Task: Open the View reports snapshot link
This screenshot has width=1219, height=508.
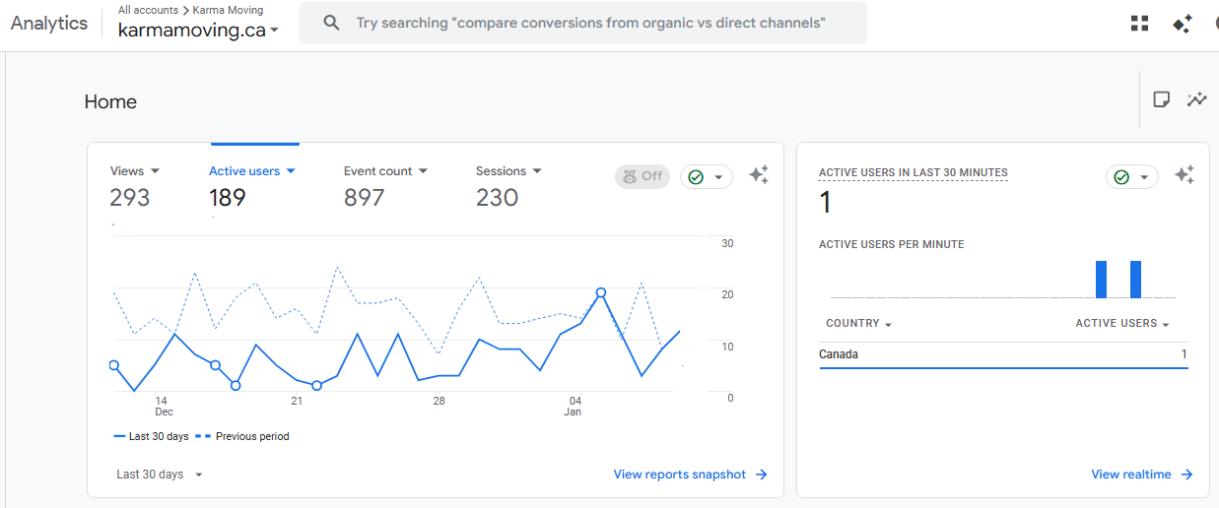Action: pyautogui.click(x=690, y=475)
